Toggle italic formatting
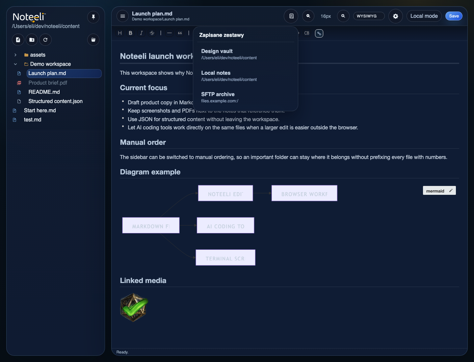The height and width of the screenshot is (362, 474). 141,33
